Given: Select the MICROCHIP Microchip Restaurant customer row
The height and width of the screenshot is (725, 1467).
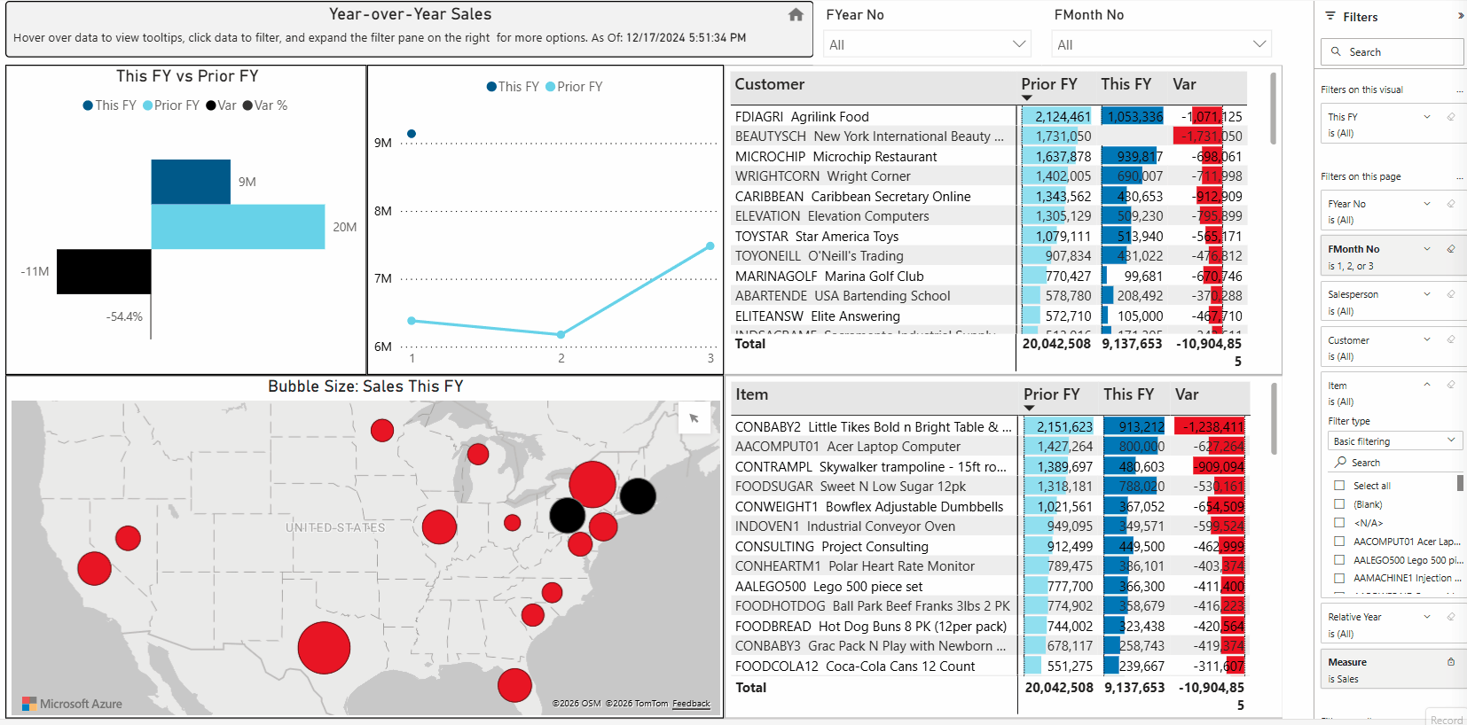Looking at the screenshot, I should (x=988, y=157).
